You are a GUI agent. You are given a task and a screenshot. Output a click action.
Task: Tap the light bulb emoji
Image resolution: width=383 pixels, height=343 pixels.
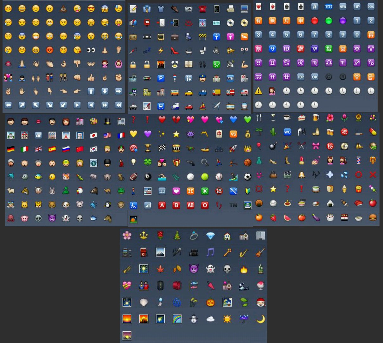point(133,162)
